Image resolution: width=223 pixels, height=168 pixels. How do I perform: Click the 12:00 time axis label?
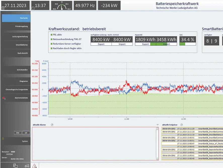[x=183, y=119]
